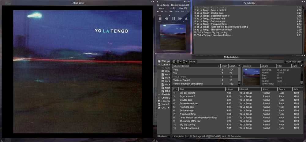The image size is (306, 142).
Task: Toggle the ML media library button
Action: 162,11
